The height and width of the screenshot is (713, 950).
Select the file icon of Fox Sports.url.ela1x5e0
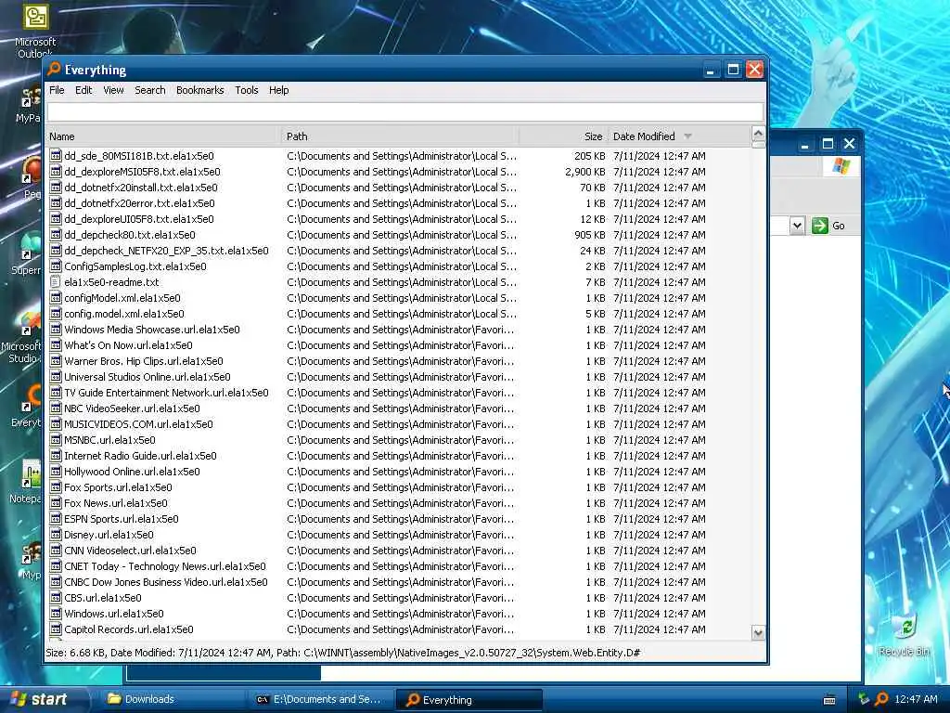coord(56,486)
